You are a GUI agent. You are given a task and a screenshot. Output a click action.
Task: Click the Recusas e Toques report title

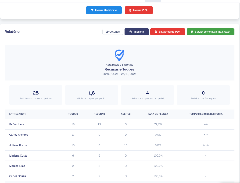pos(119,69)
